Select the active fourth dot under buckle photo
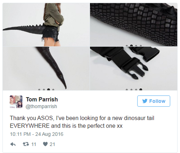This screenshot has width=180, height=153. click(141, 89)
